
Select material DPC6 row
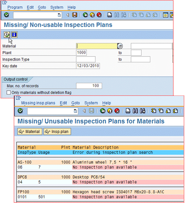click(101, 177)
